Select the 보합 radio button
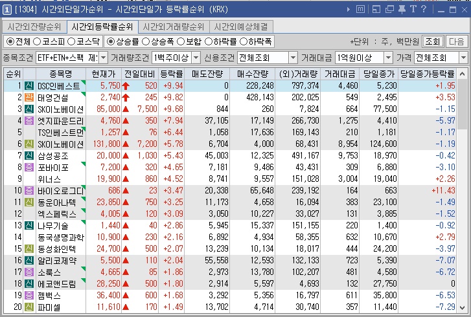This screenshot has height=317, width=471. point(181,41)
